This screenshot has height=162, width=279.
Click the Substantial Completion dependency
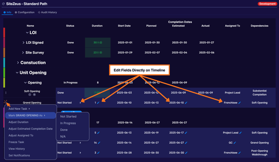(259, 93)
